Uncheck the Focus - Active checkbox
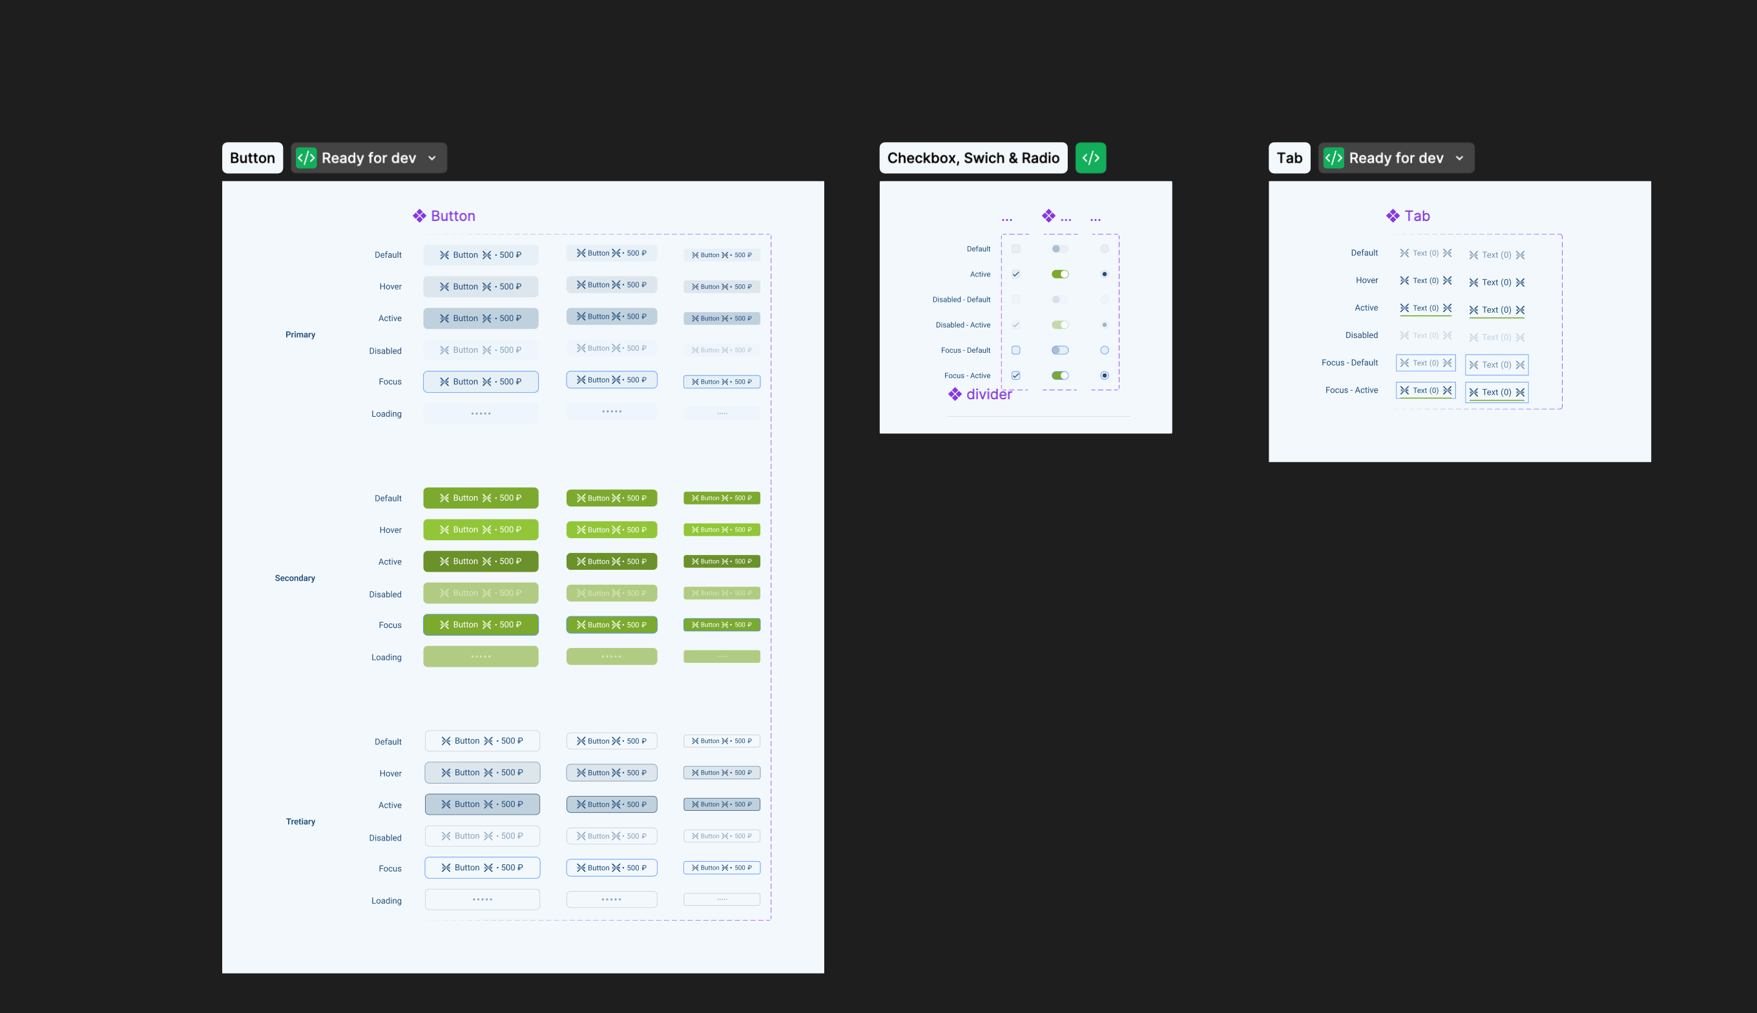 1015,376
